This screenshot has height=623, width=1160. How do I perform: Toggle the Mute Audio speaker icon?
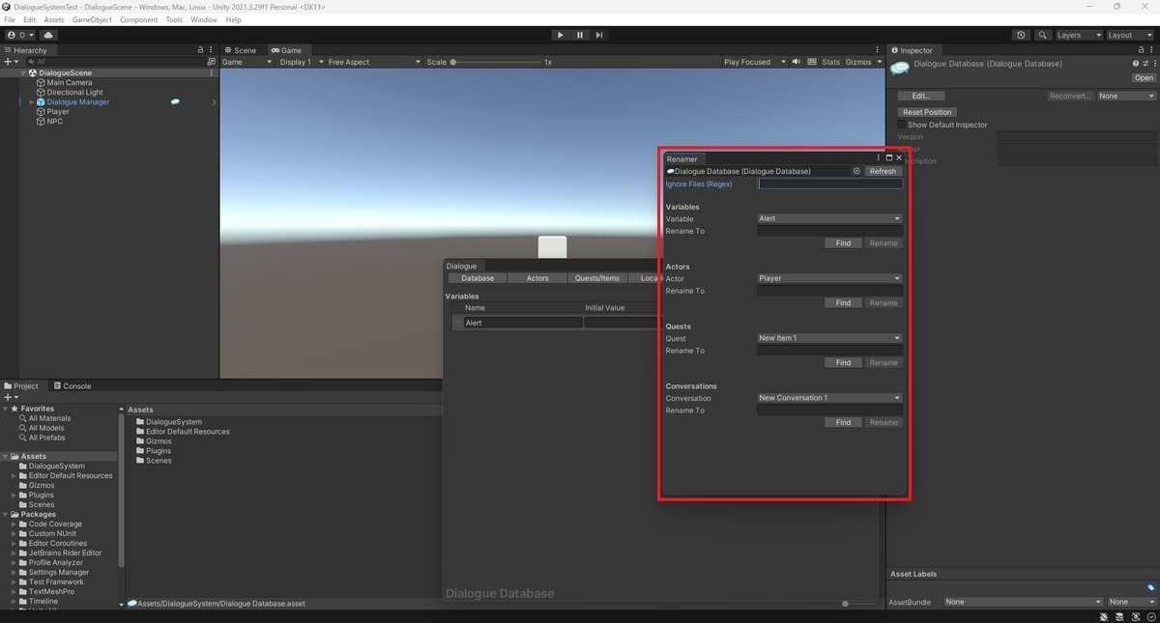click(x=797, y=62)
